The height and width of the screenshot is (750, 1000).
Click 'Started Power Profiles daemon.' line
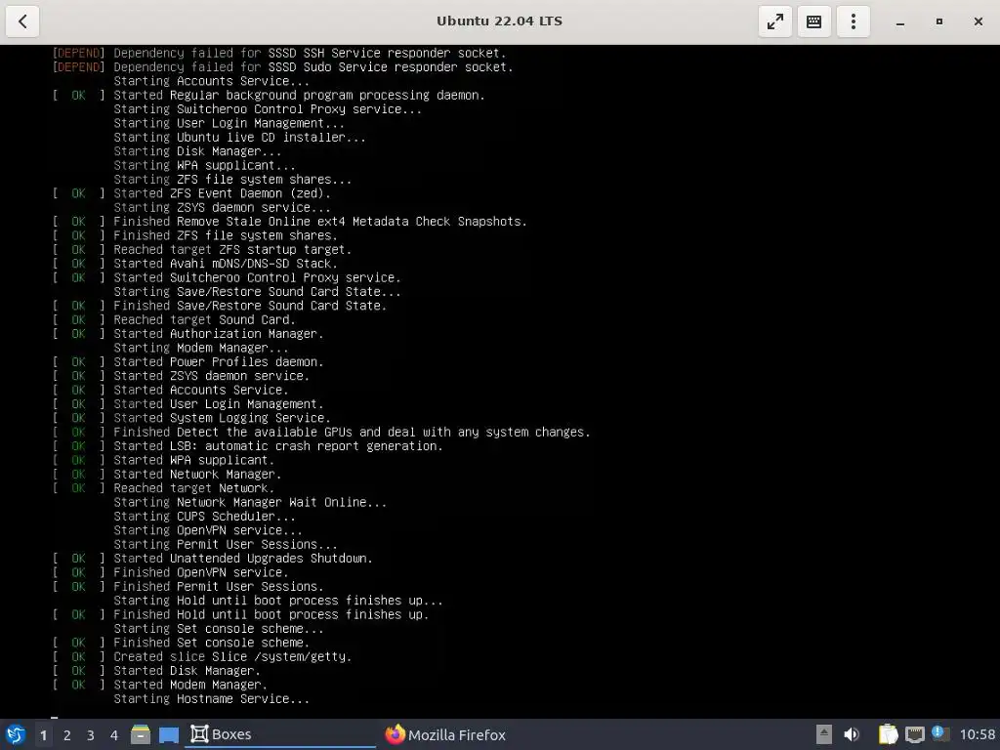click(218, 362)
